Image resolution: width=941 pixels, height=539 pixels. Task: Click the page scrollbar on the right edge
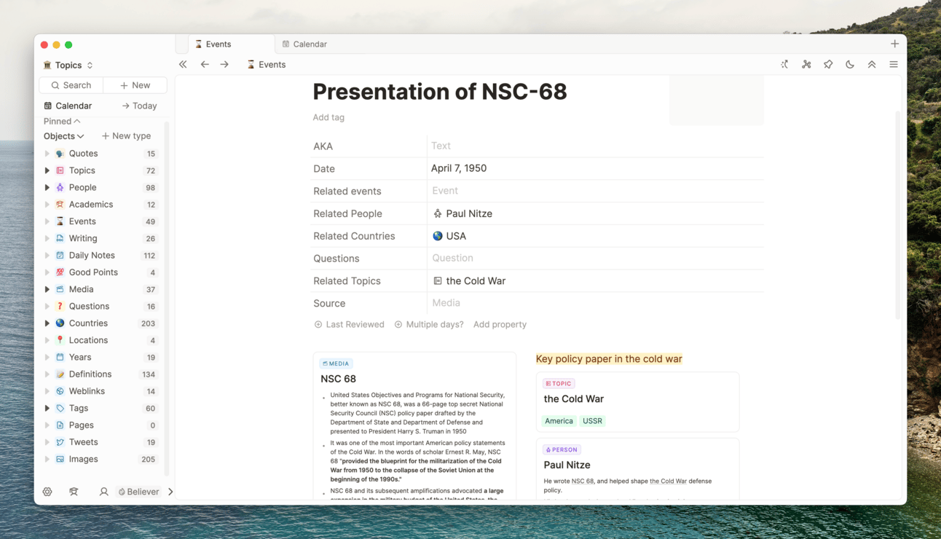point(898,215)
